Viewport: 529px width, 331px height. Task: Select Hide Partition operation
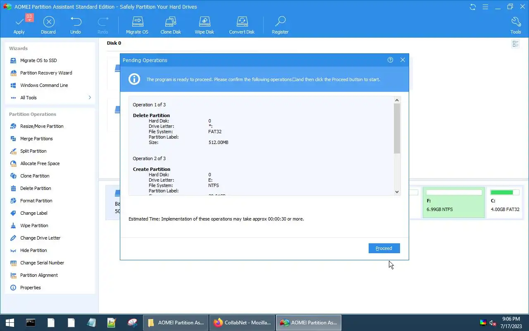[x=33, y=250]
